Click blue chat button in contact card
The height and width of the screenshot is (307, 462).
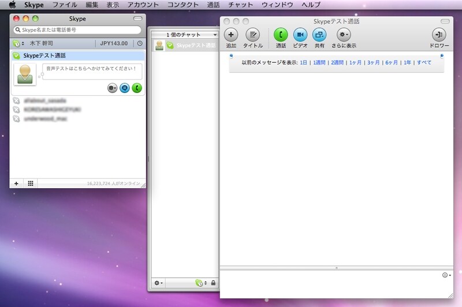[x=125, y=88]
